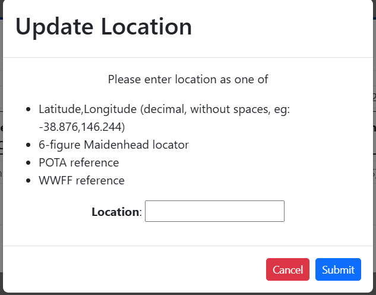Click the bullet before WWFF reference
376x295 pixels.
point(30,181)
